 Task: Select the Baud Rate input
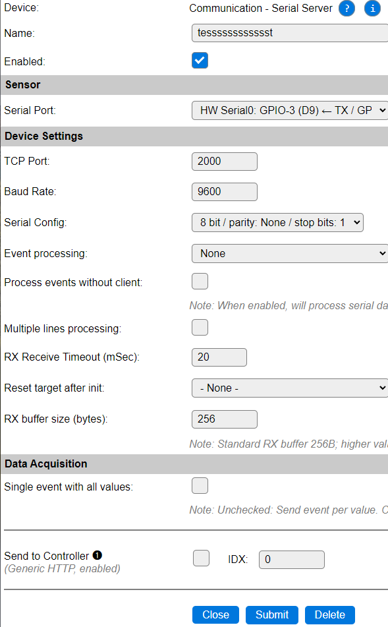[225, 192]
